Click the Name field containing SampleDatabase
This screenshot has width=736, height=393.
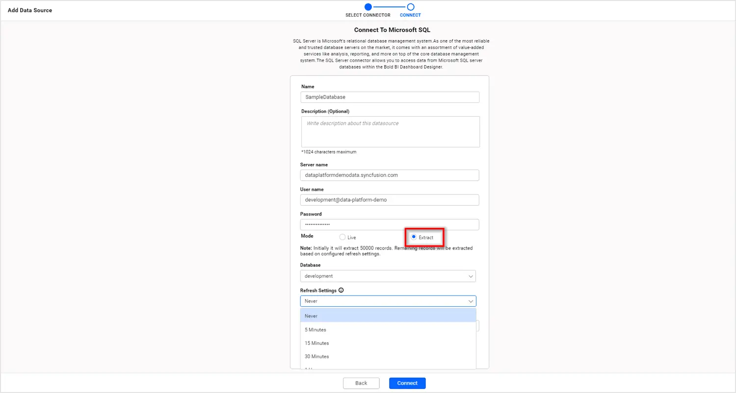pyautogui.click(x=390, y=97)
